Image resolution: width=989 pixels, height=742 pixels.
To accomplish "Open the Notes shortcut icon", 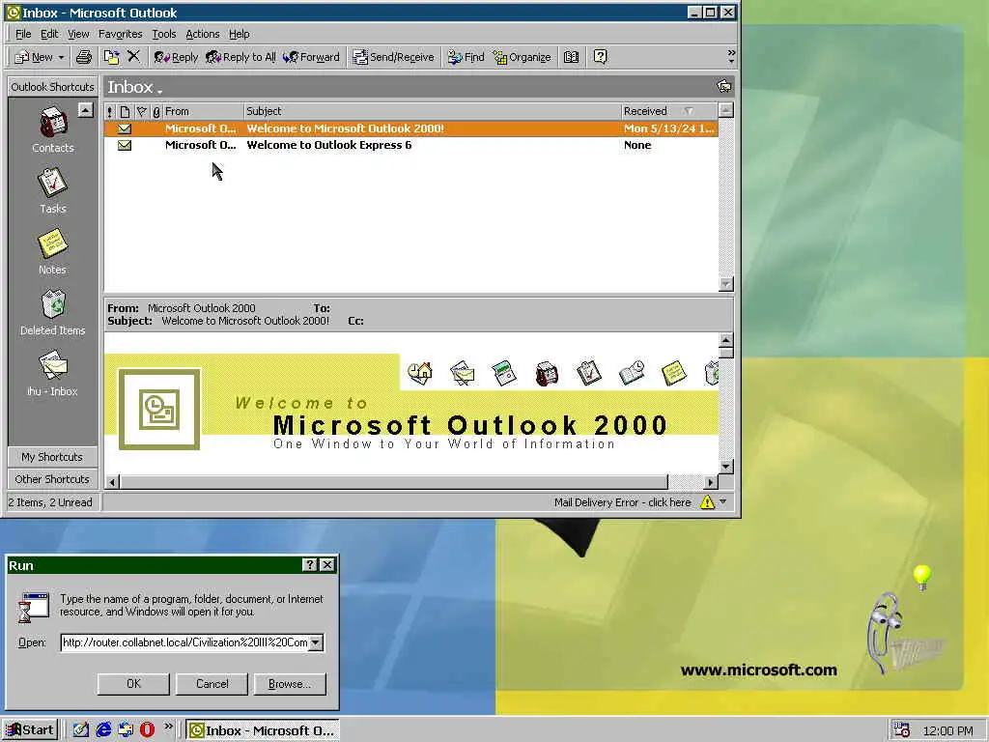I will pyautogui.click(x=52, y=243).
